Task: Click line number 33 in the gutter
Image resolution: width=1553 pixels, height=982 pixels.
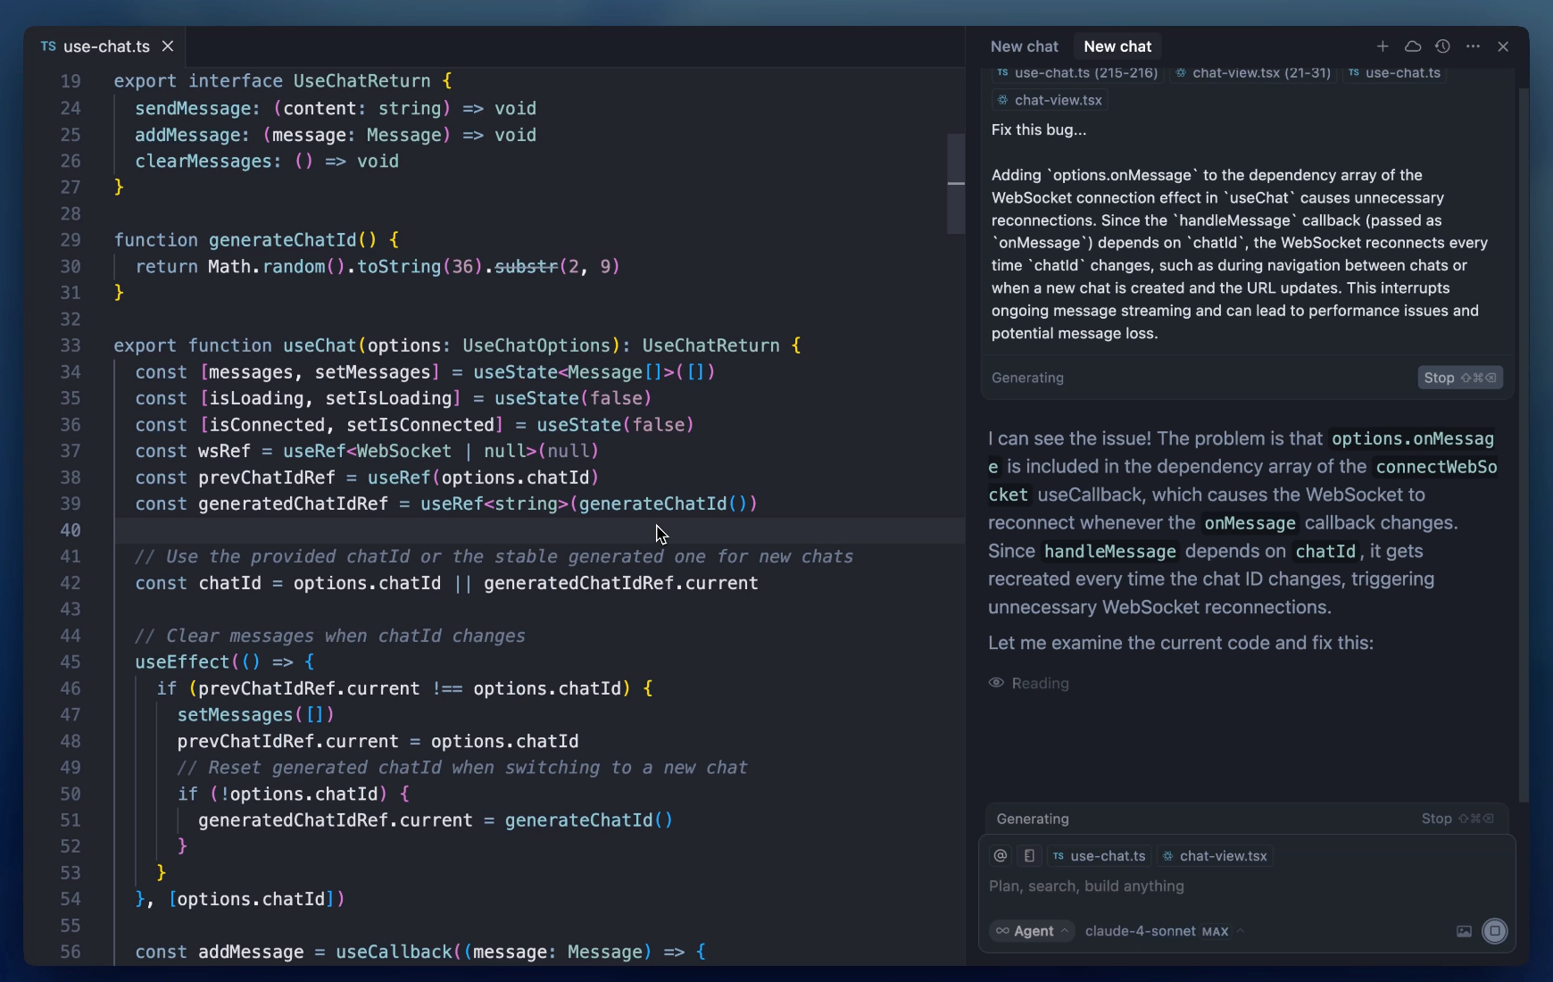Action: coord(71,345)
